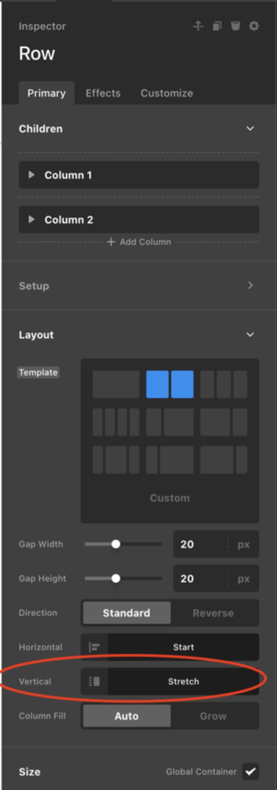Click the Gap Height value field
This screenshot has height=790, width=277.
(x=200, y=579)
